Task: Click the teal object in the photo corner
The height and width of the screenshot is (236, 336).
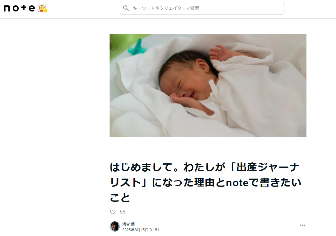Action: (x=137, y=47)
